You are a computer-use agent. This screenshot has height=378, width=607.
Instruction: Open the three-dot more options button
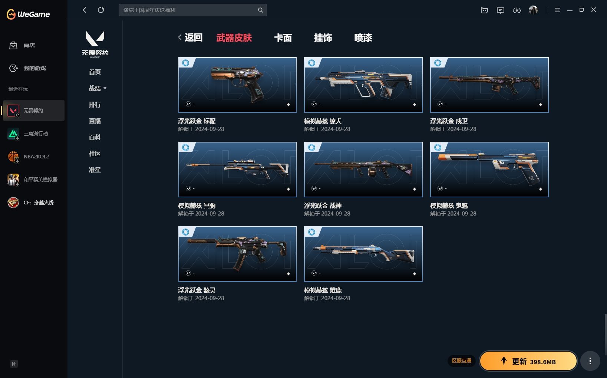coord(590,361)
